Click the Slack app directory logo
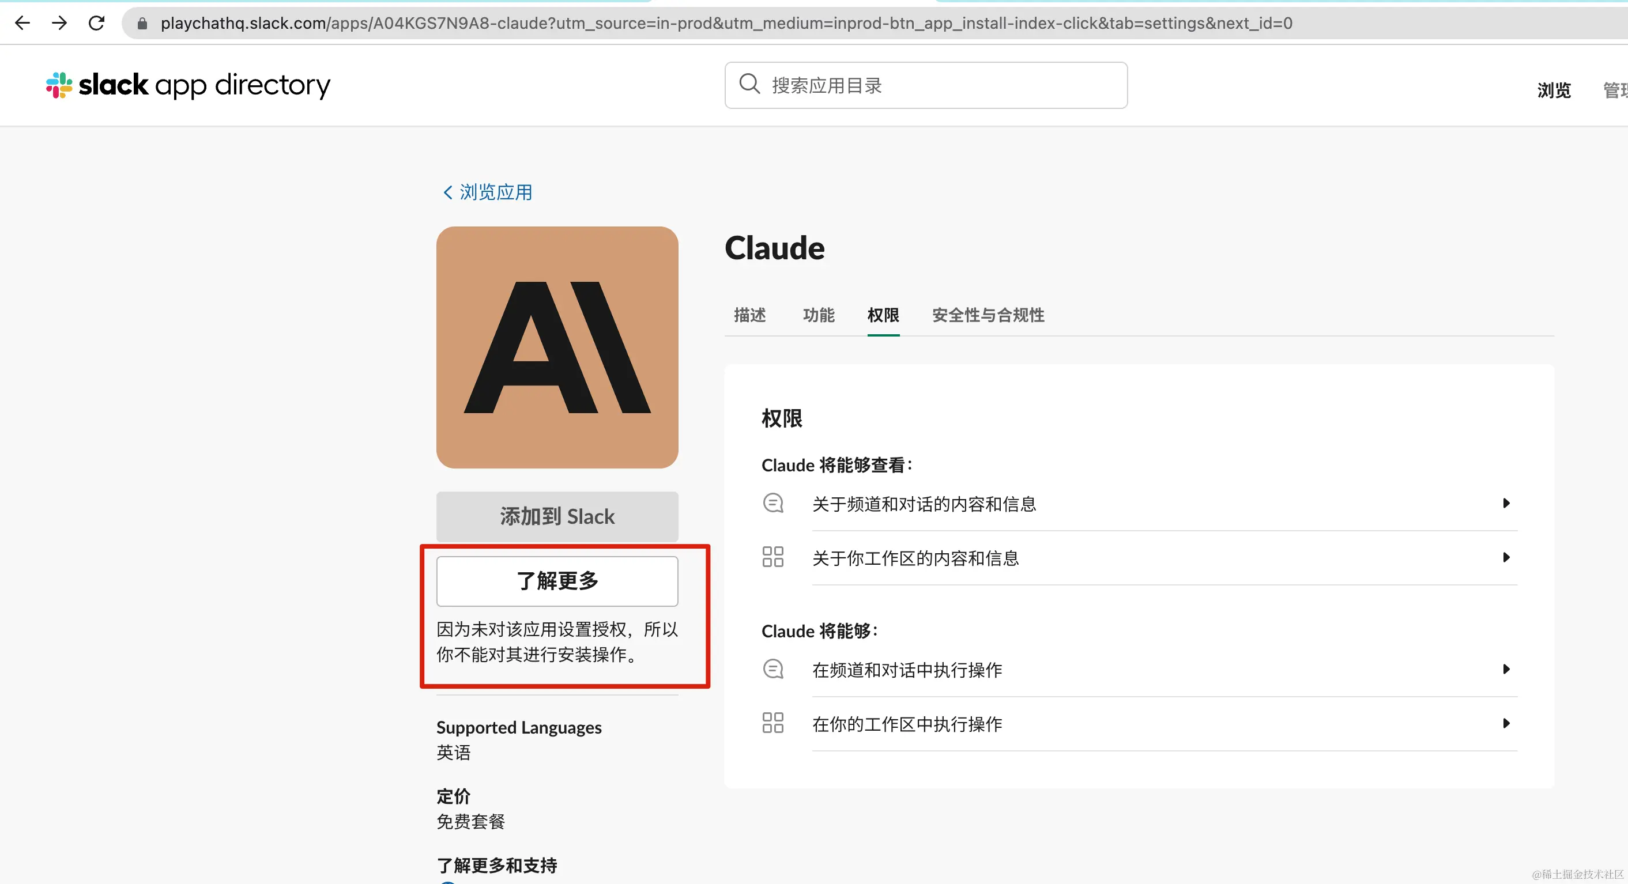Screen dimensions: 1628x884 click(x=188, y=85)
